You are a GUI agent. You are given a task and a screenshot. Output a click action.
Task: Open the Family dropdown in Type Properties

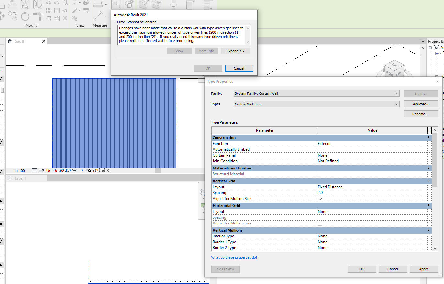click(x=397, y=93)
